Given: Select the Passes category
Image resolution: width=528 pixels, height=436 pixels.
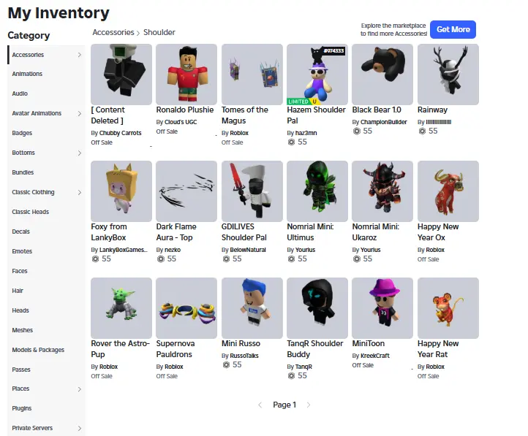Looking at the screenshot, I should 21,370.
